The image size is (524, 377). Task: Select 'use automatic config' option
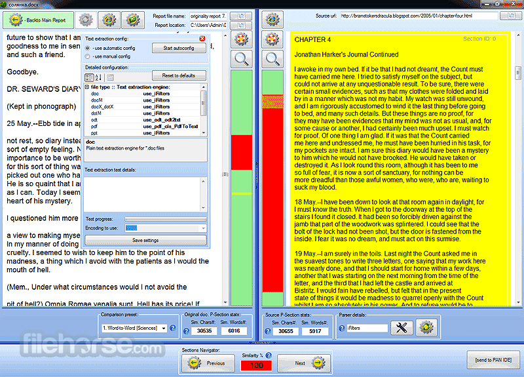click(x=88, y=48)
